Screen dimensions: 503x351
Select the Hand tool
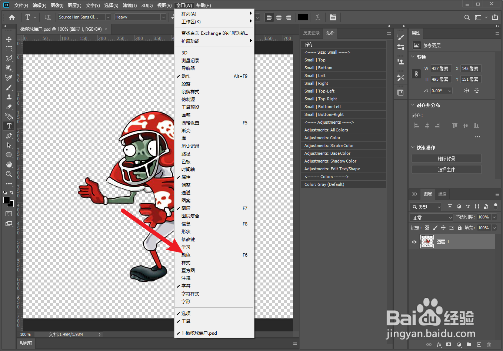tap(9, 164)
